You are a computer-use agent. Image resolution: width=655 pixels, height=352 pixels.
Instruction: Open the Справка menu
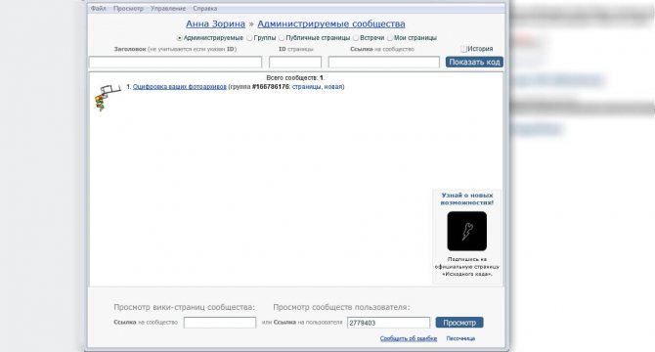point(204,9)
